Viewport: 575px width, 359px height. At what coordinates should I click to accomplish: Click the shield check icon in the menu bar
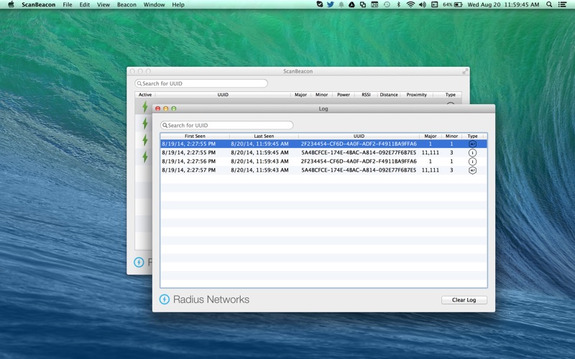point(320,4)
